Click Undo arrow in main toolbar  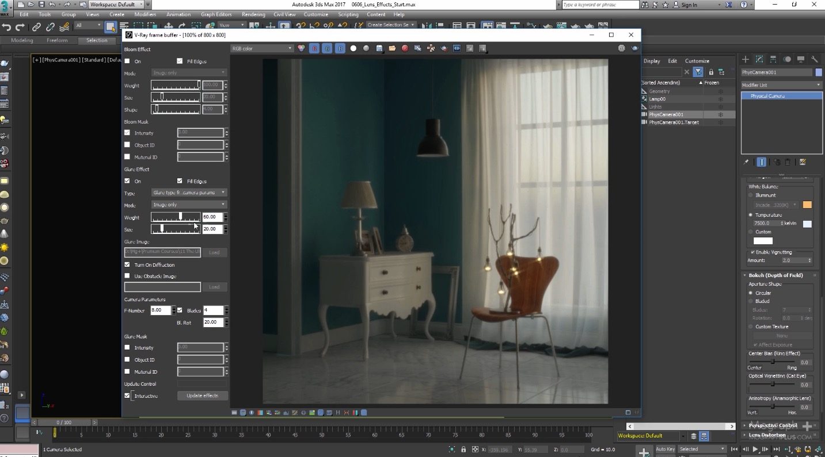pyautogui.click(x=7, y=26)
